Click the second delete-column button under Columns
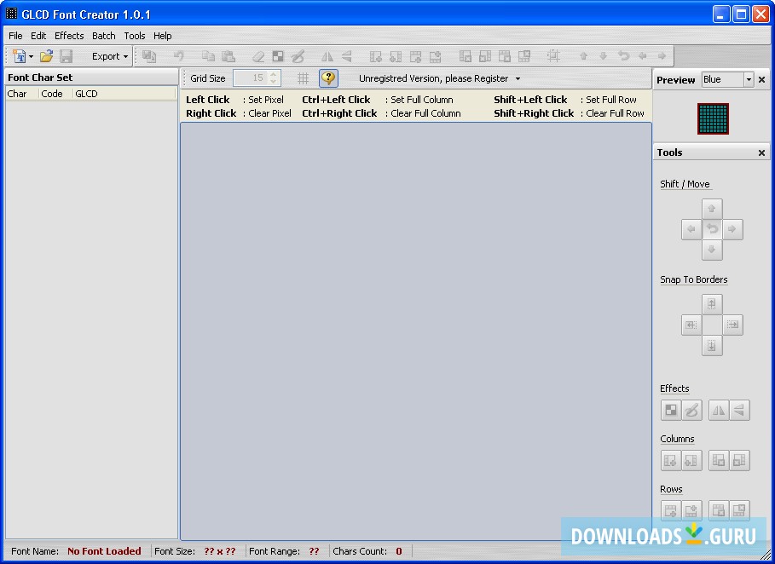Screen dimensions: 775x564 739,461
